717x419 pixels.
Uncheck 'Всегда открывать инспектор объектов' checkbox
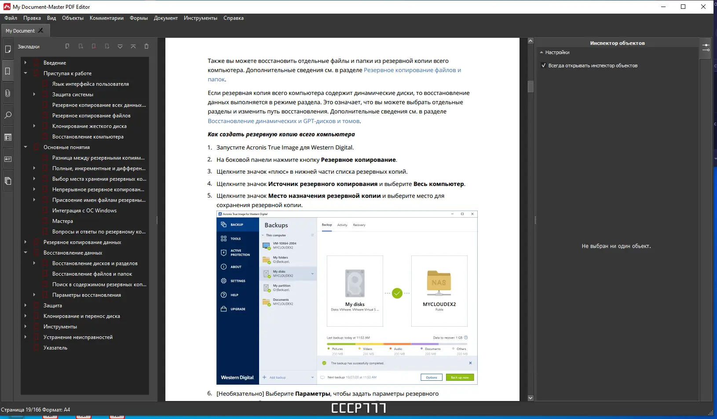[544, 66]
